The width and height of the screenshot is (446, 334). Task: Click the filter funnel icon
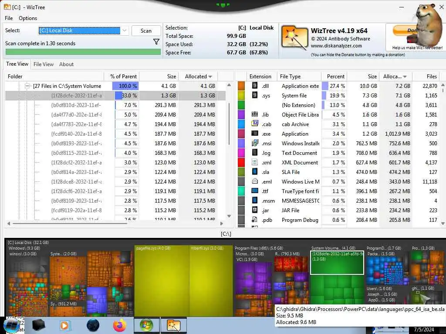click(156, 42)
